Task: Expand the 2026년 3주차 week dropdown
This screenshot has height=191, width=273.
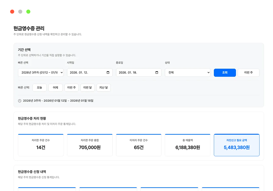Action: coord(41,73)
